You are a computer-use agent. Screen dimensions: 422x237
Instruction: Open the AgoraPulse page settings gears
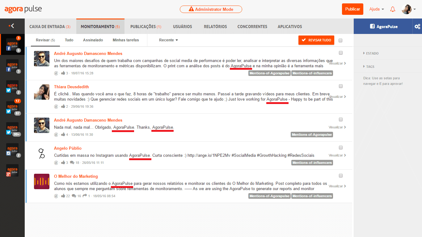tap(417, 27)
